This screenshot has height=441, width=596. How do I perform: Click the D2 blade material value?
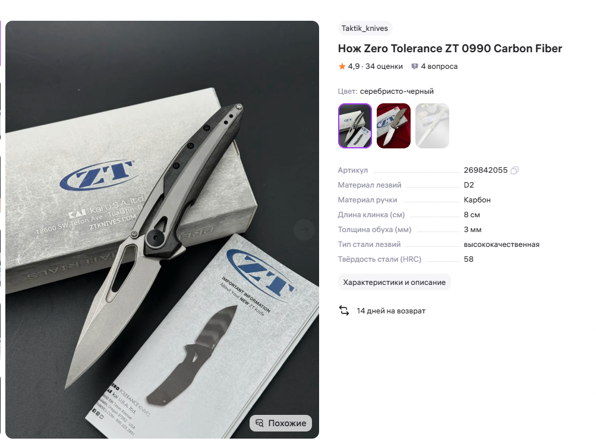(469, 185)
